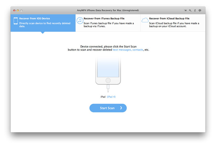Follow the contacts link
The image size is (216, 147).
(x=138, y=50)
